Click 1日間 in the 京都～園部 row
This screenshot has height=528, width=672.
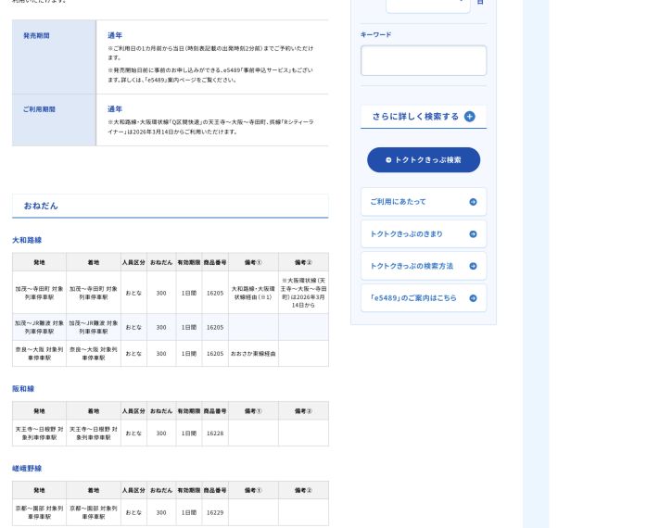pos(189,512)
